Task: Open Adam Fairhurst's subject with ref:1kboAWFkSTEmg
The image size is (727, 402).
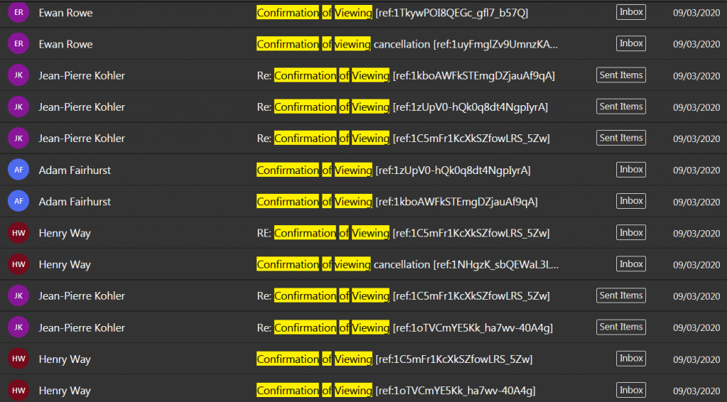Action: pos(397,202)
